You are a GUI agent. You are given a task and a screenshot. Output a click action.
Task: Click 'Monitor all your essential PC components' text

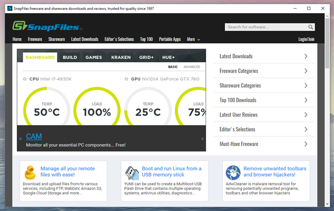coord(76,145)
